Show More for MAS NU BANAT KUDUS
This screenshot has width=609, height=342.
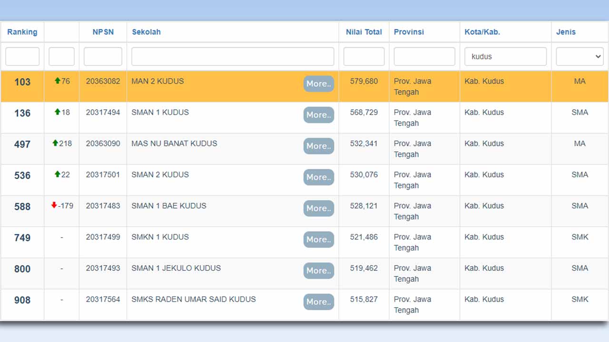click(318, 146)
